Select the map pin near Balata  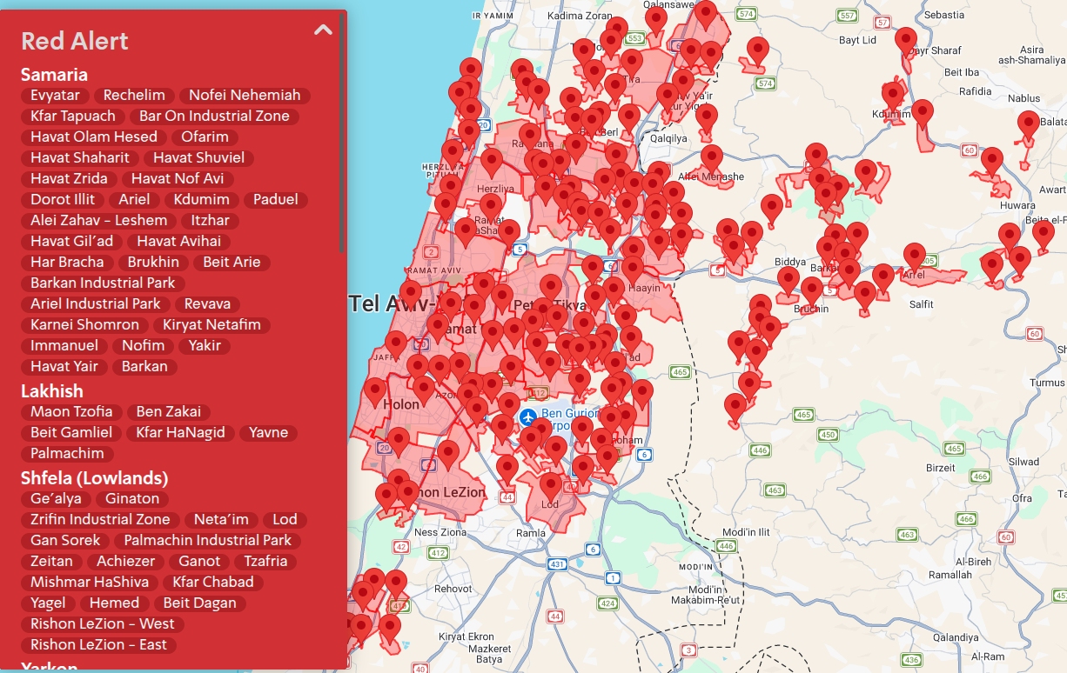tap(1029, 123)
